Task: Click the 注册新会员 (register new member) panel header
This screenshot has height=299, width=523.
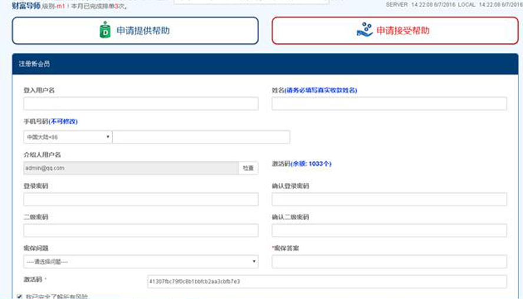Action: [x=265, y=64]
